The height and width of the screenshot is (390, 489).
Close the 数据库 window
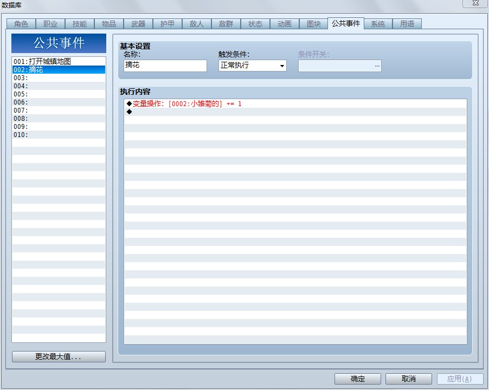point(475,3)
